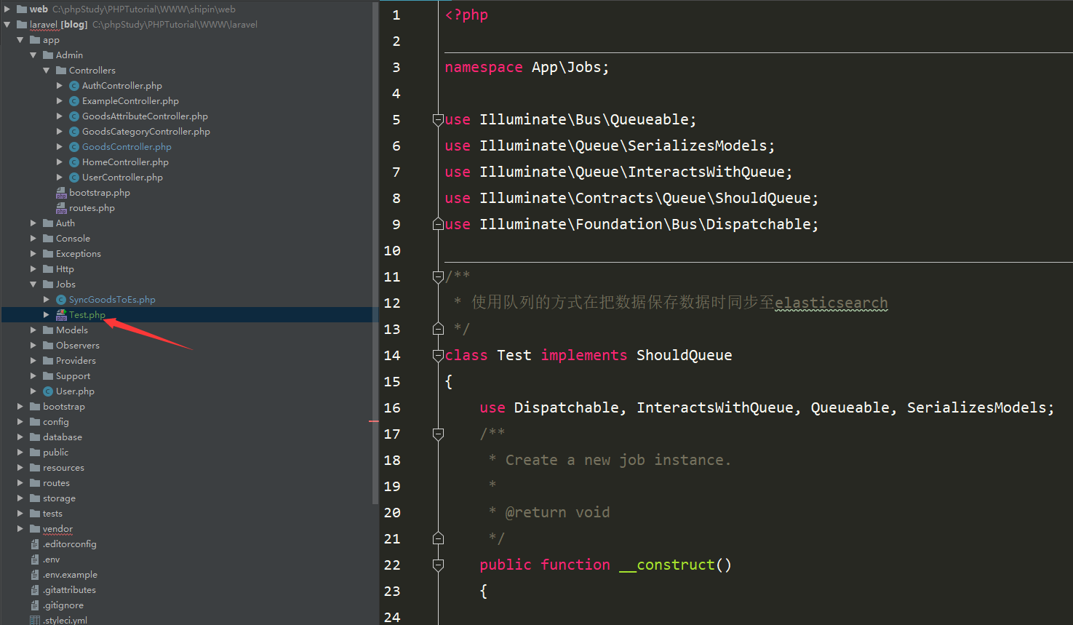
Task: Click fold end marker at line 9
Action: click(438, 224)
